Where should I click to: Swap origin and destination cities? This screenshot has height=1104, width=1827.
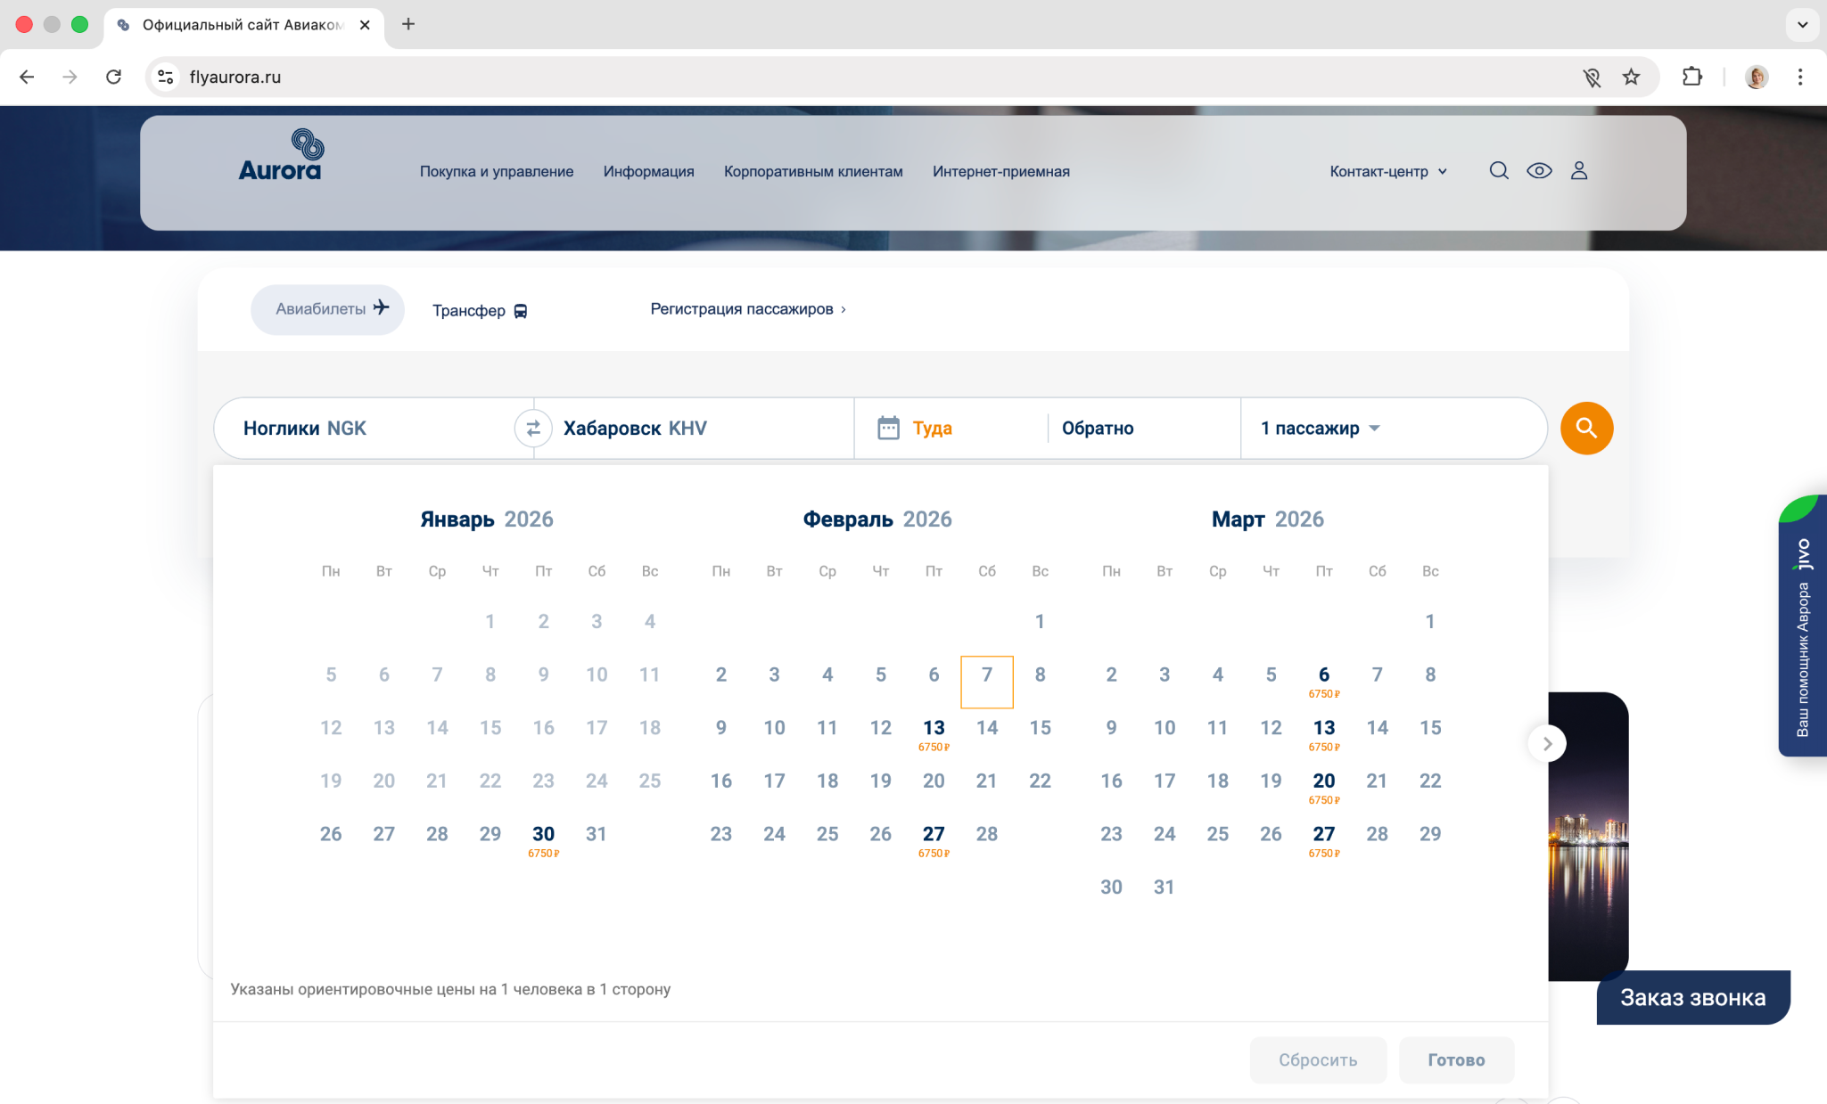(x=533, y=429)
